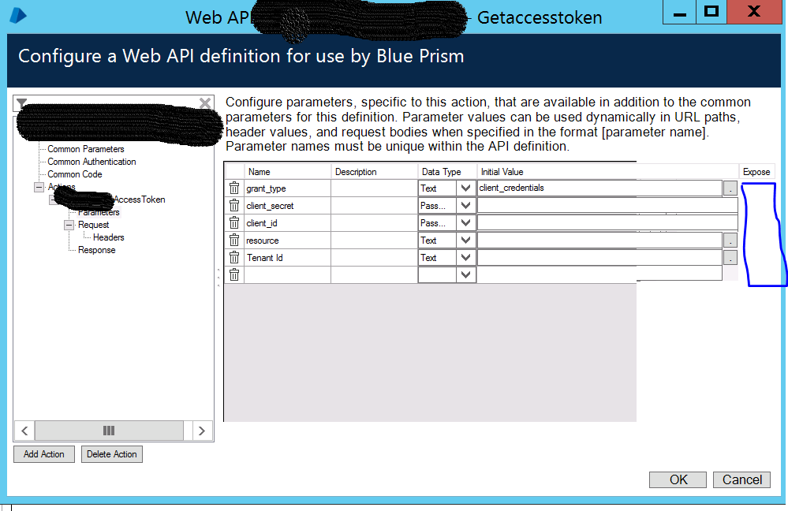Delete the Tenant Id parameter row
Image resolution: width=788 pixels, height=511 pixels.
click(x=234, y=257)
